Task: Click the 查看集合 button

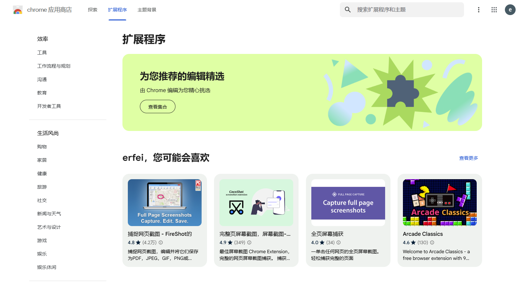Action: click(x=158, y=107)
